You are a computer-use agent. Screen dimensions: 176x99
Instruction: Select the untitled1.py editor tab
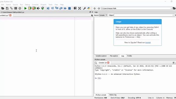pyautogui.click(x=4, y=15)
